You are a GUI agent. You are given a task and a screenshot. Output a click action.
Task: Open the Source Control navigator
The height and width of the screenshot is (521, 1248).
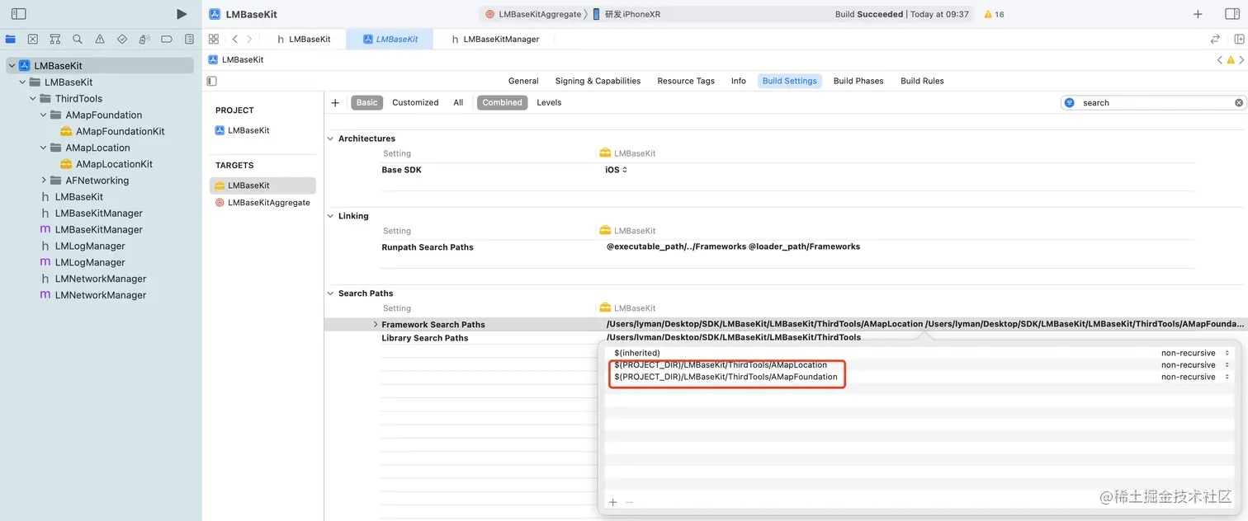point(32,39)
